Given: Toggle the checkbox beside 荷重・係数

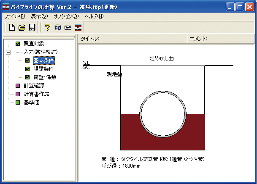Looking at the screenshot, I should pos(27,77).
